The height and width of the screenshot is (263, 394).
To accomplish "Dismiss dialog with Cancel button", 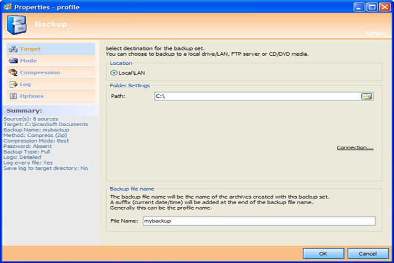I will (368, 254).
